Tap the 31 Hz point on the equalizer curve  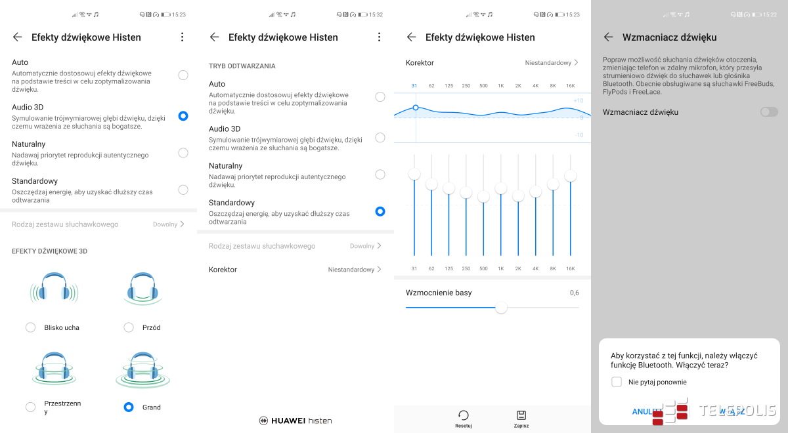pos(415,108)
